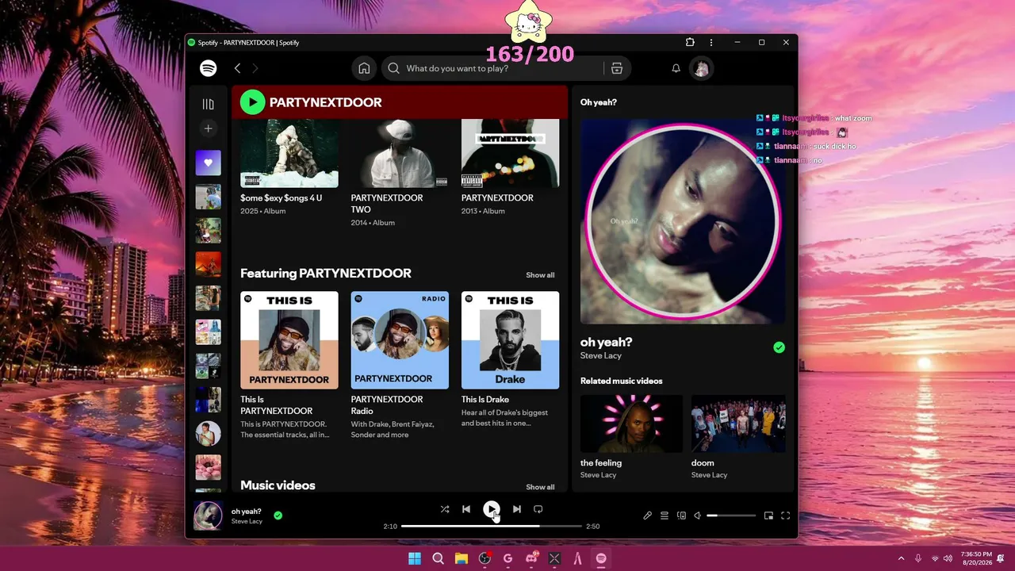Skip to the next track

517,509
